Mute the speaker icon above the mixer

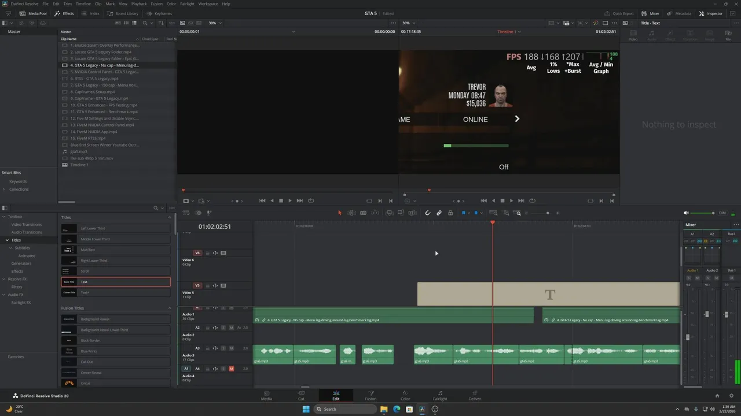(687, 213)
